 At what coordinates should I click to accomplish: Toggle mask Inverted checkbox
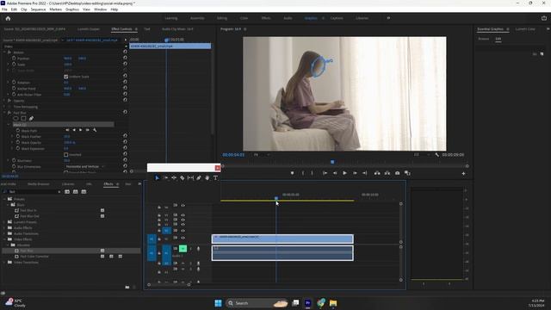click(65, 155)
